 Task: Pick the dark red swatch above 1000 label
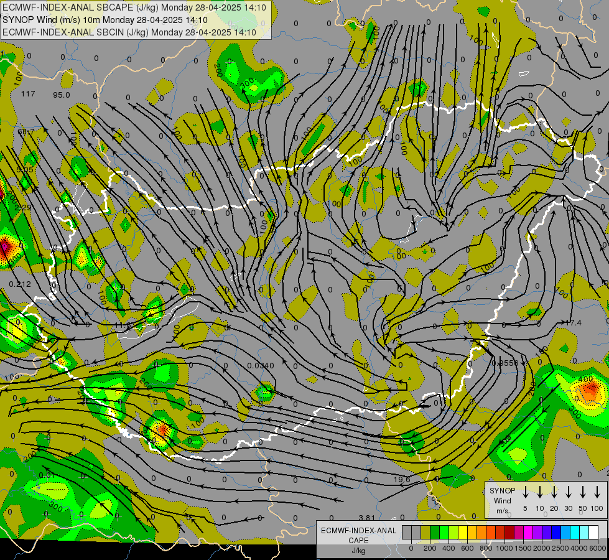510,532
